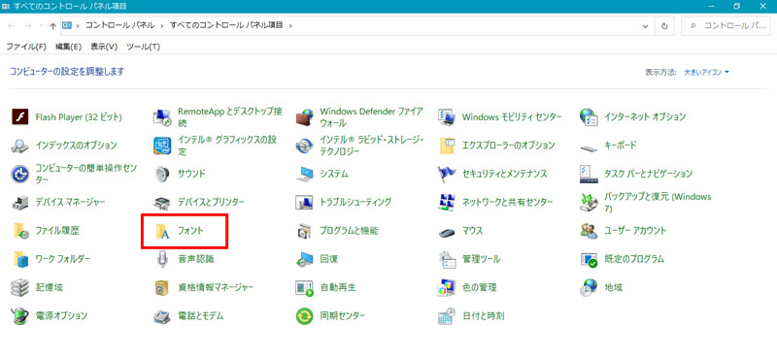This screenshot has height=358, width=777.
Task: Open the 地域 globe icon
Action: click(589, 287)
